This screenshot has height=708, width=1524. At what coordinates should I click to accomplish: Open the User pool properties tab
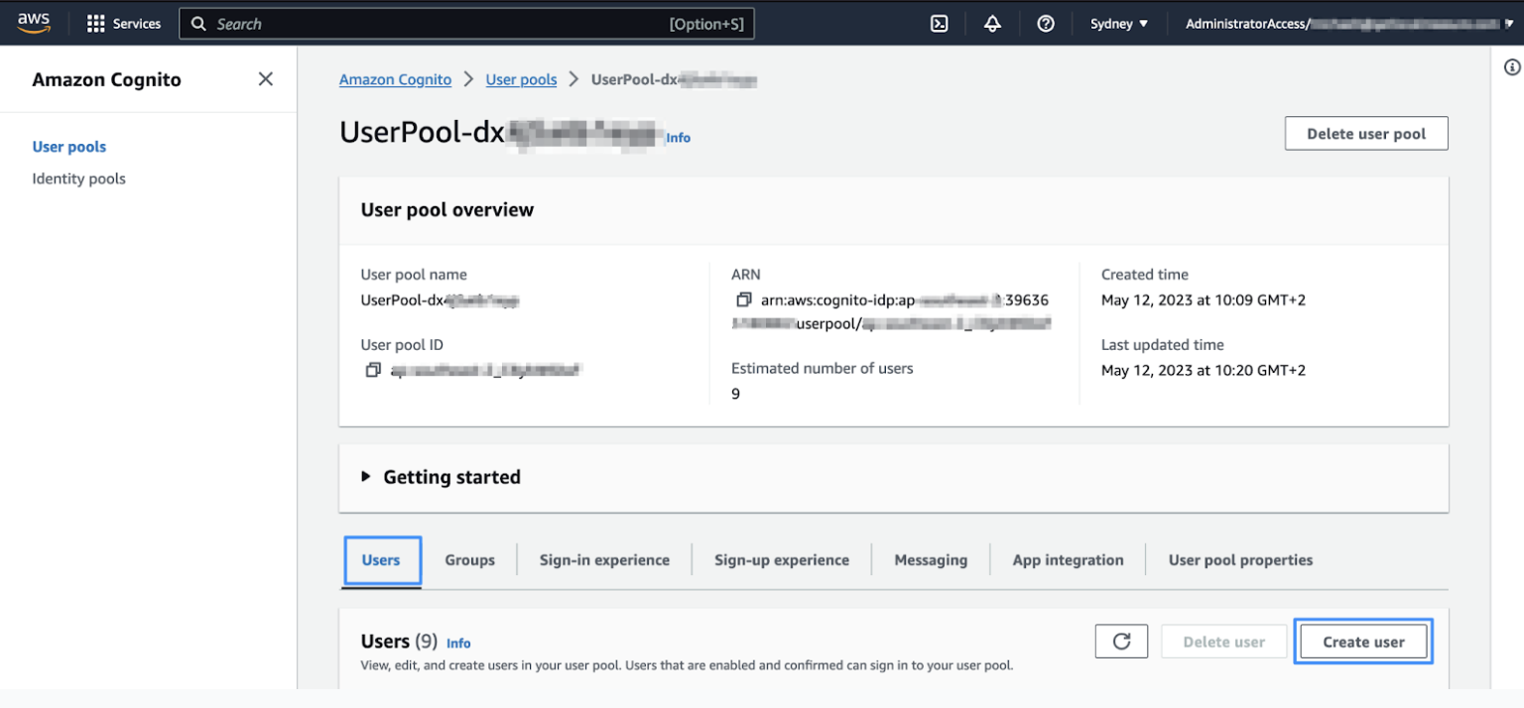click(1240, 560)
